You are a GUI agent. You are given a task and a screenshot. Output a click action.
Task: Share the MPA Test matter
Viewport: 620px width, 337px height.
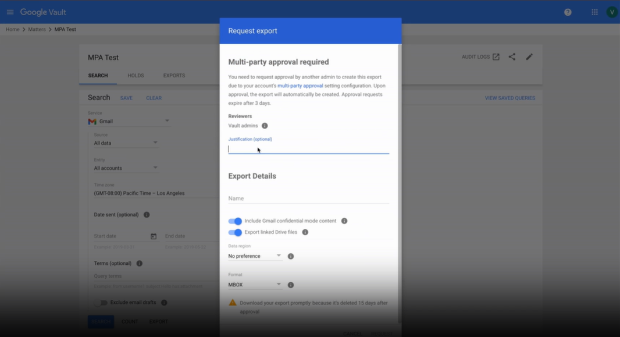[512, 56]
